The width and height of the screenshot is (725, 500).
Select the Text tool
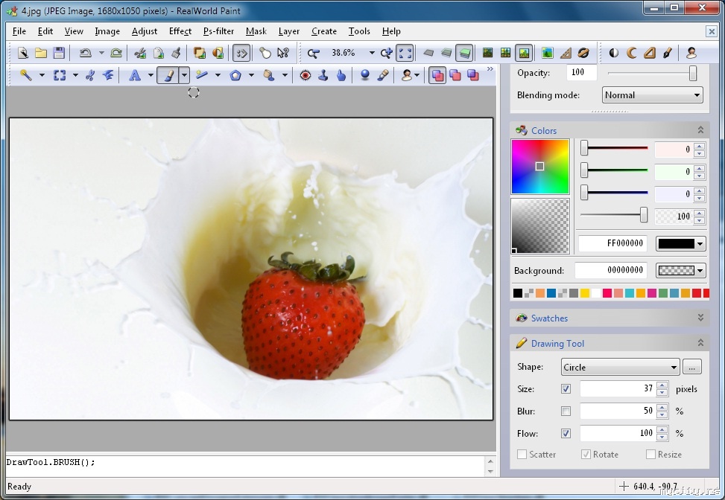click(135, 75)
